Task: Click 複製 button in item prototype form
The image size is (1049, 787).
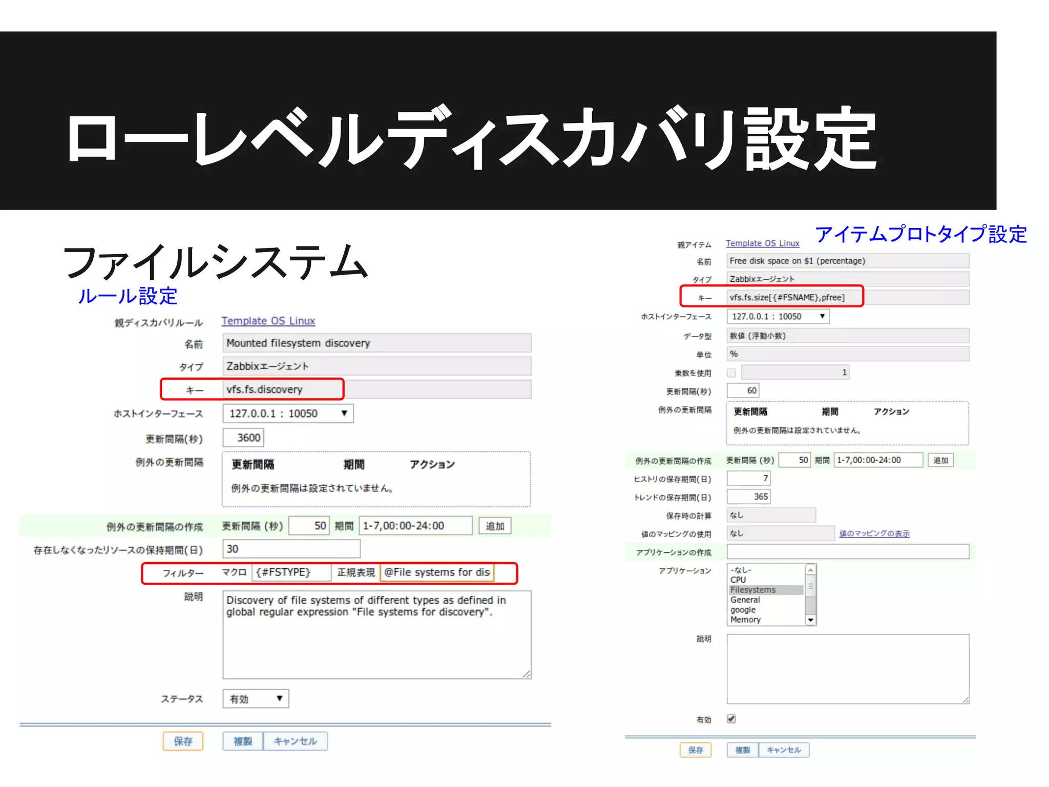Action: click(743, 750)
